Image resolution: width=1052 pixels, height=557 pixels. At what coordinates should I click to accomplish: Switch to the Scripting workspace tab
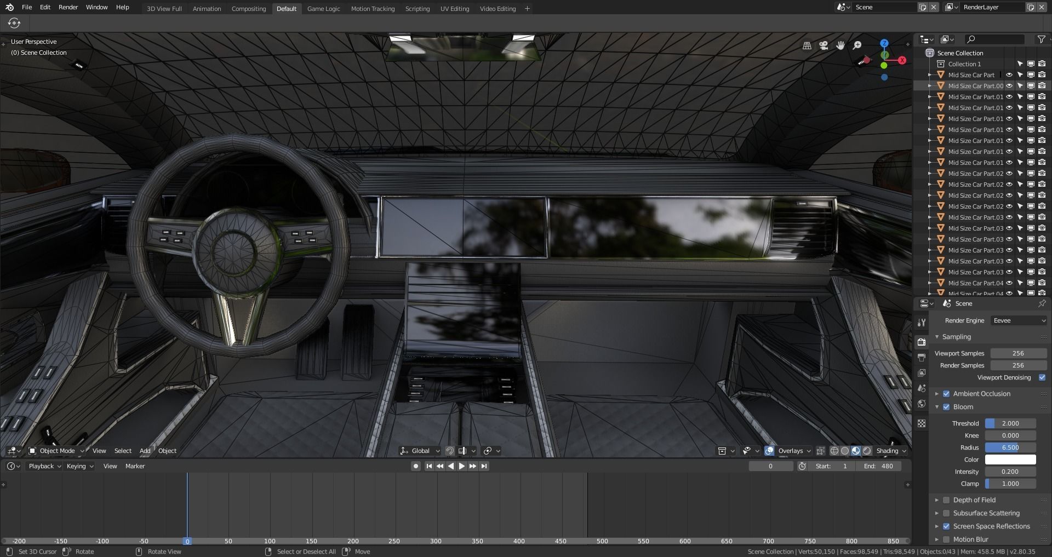click(418, 9)
